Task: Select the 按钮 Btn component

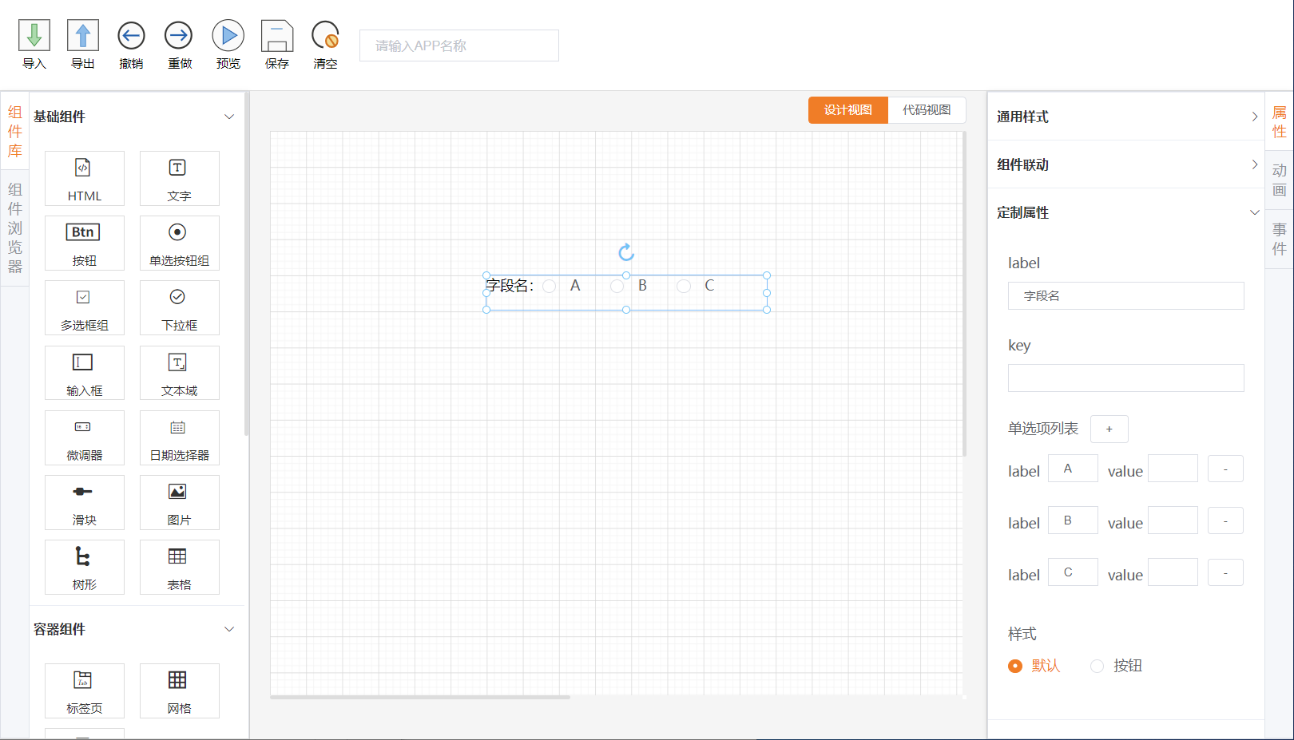Action: point(85,243)
